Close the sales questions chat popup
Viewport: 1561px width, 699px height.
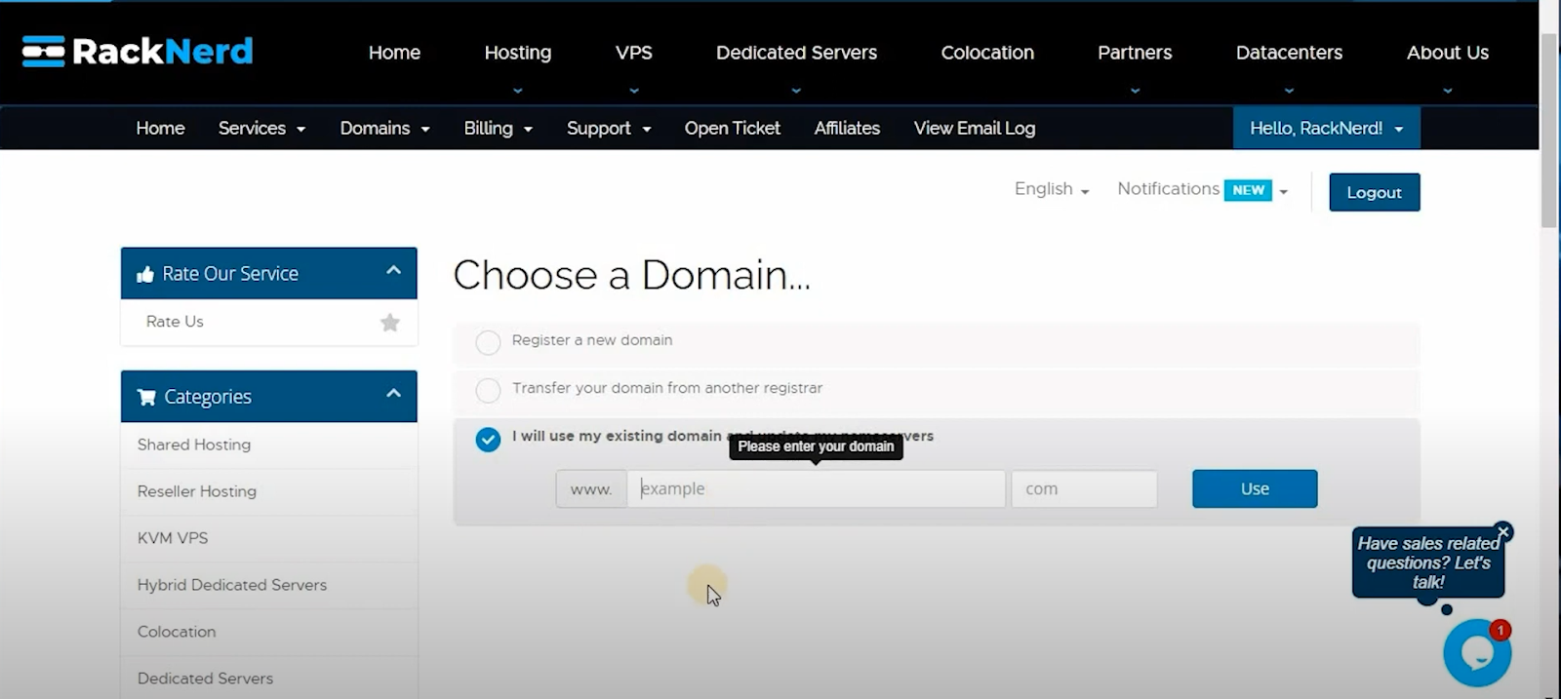[x=1503, y=531]
